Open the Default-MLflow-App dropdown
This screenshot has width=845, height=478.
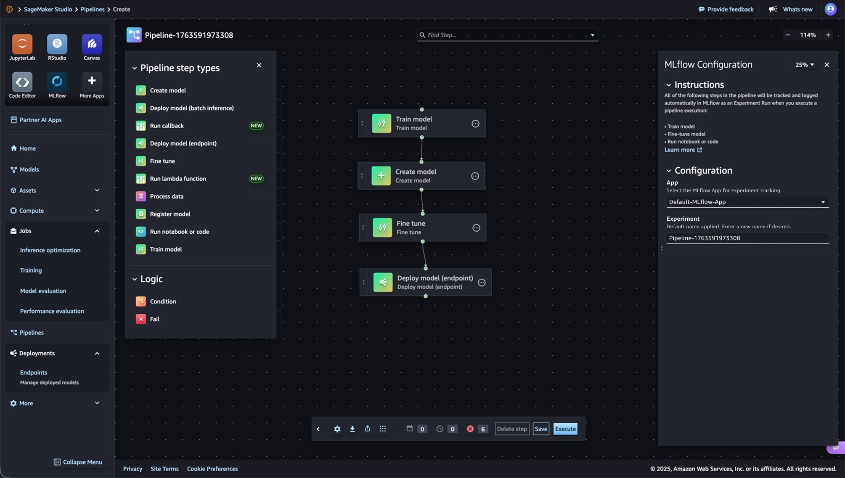tap(747, 202)
